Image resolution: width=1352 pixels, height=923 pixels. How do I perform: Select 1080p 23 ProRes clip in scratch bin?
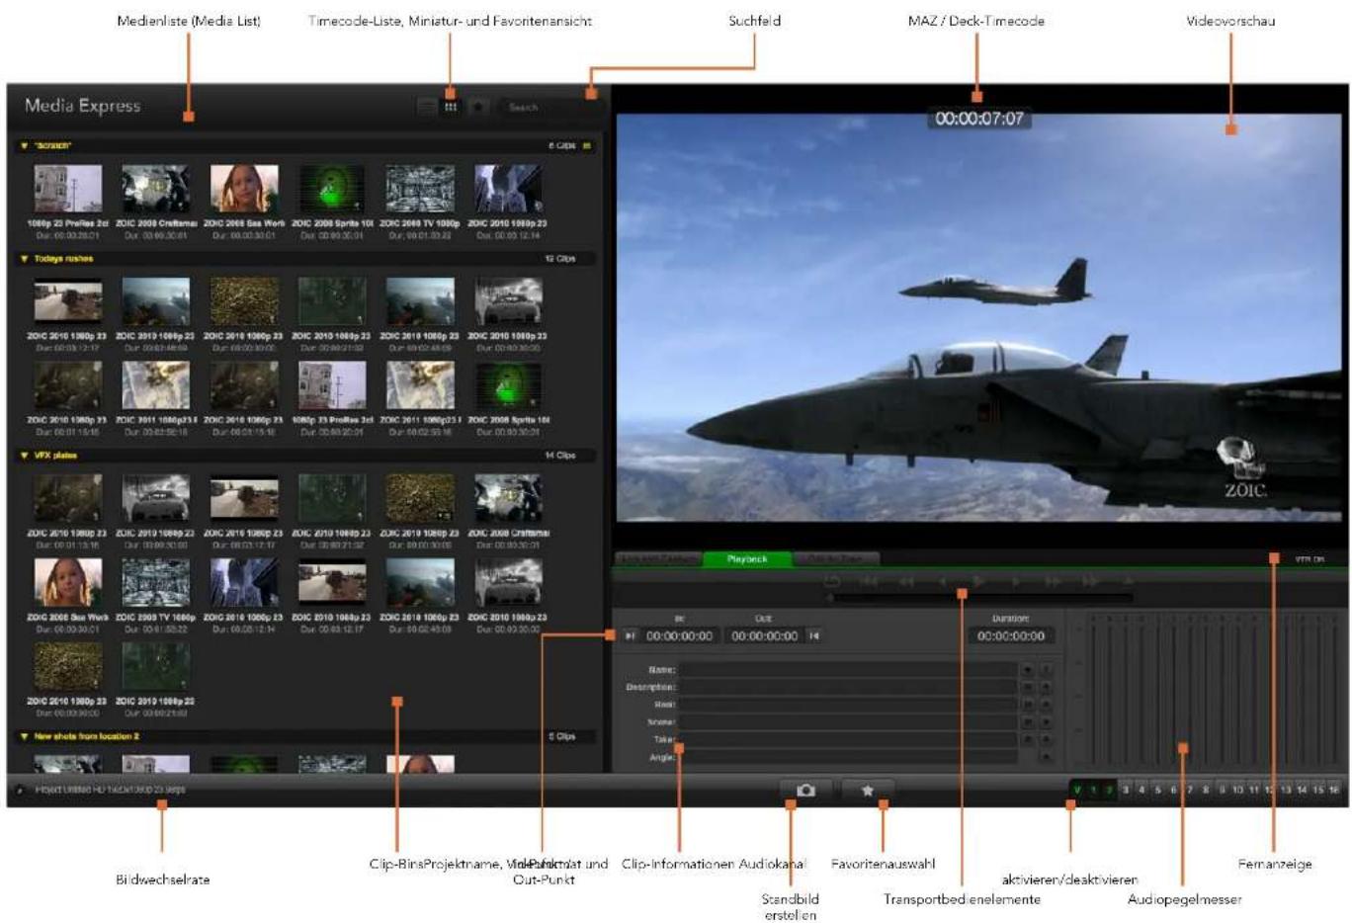click(67, 189)
